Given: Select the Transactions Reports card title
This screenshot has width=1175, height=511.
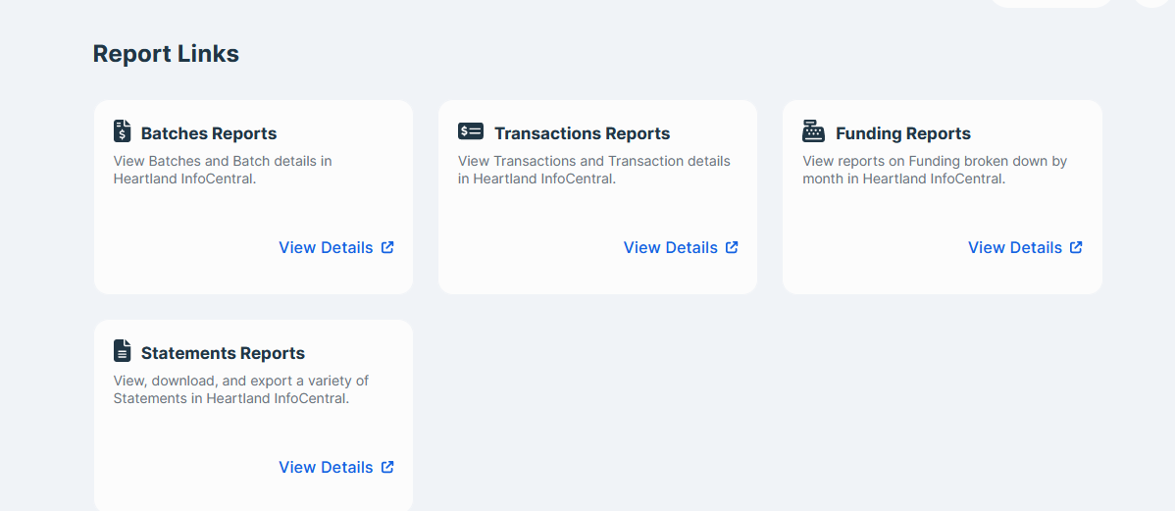Looking at the screenshot, I should point(583,133).
